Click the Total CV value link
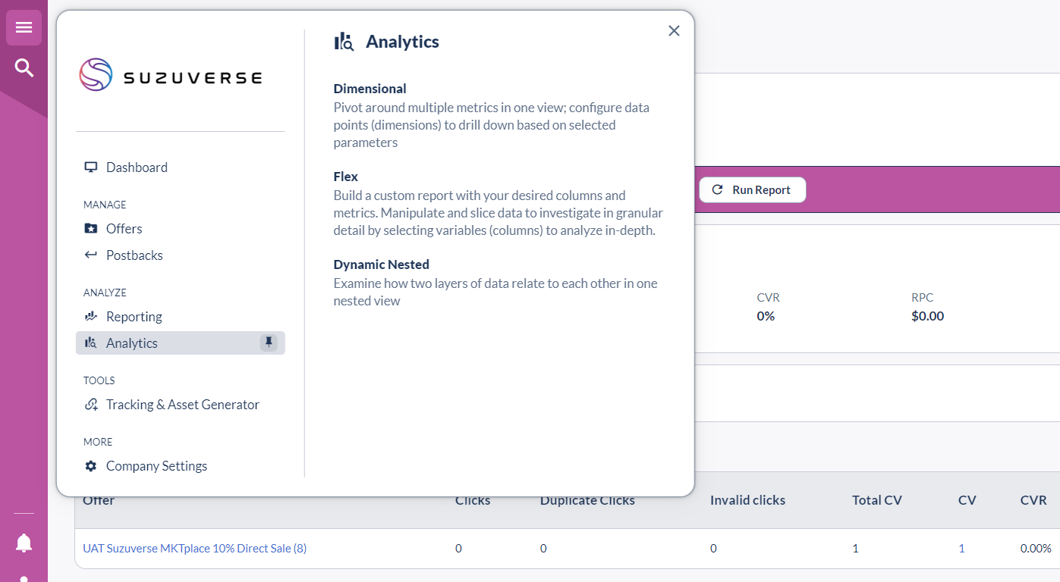The width and height of the screenshot is (1060, 582). (855, 549)
